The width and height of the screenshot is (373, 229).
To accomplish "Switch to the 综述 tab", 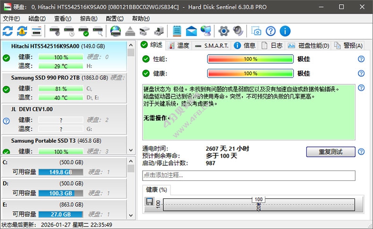I will point(152,45).
